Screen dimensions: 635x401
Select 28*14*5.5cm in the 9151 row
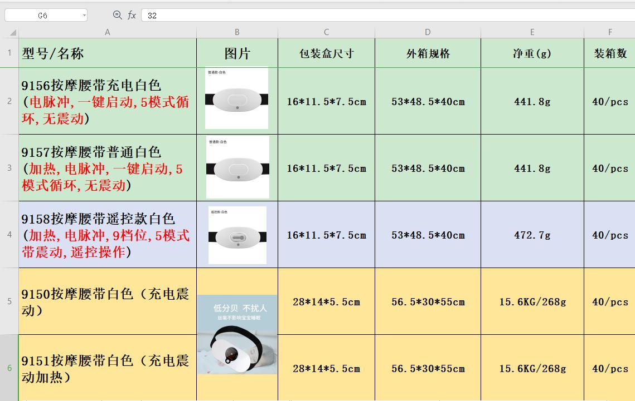[x=326, y=368]
